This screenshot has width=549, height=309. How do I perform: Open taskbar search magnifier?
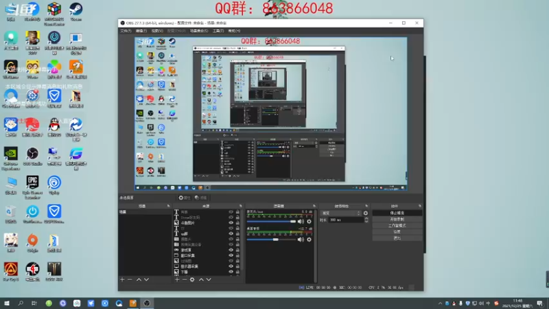(x=21, y=303)
